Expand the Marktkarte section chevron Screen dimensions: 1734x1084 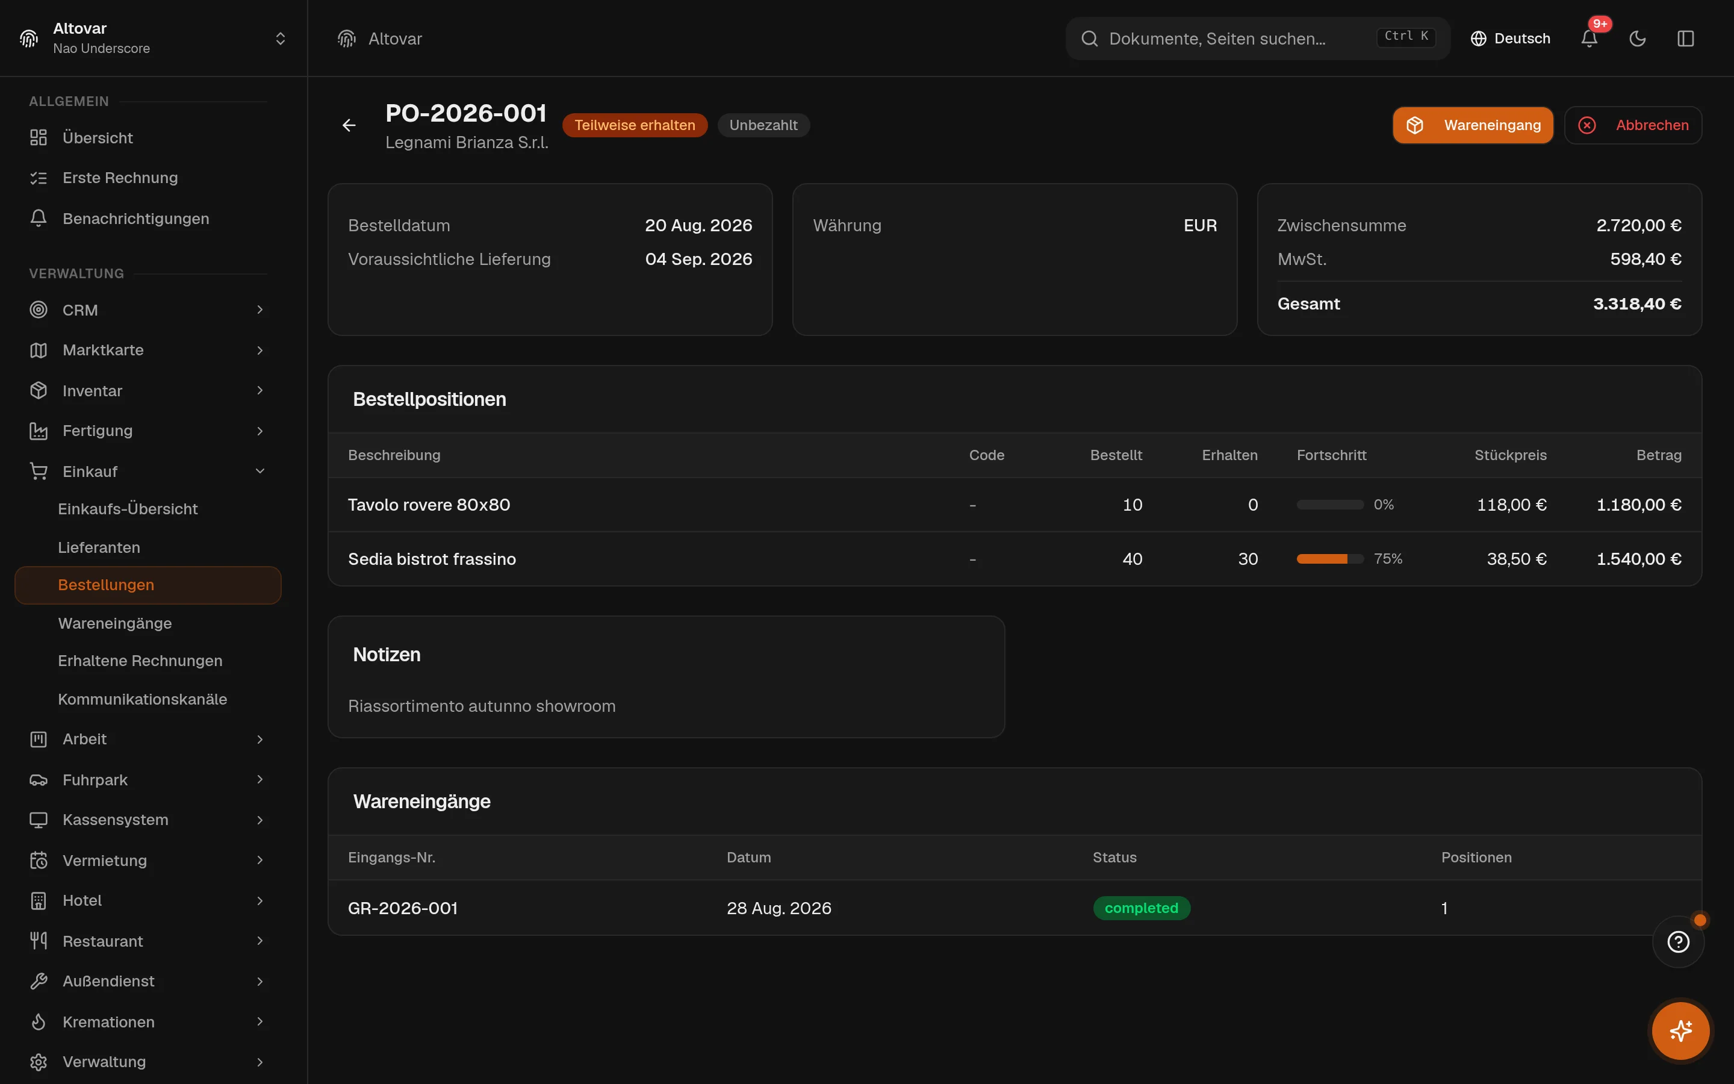(x=260, y=350)
